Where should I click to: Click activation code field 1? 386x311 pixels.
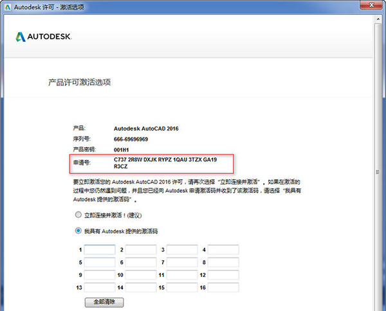point(100,249)
